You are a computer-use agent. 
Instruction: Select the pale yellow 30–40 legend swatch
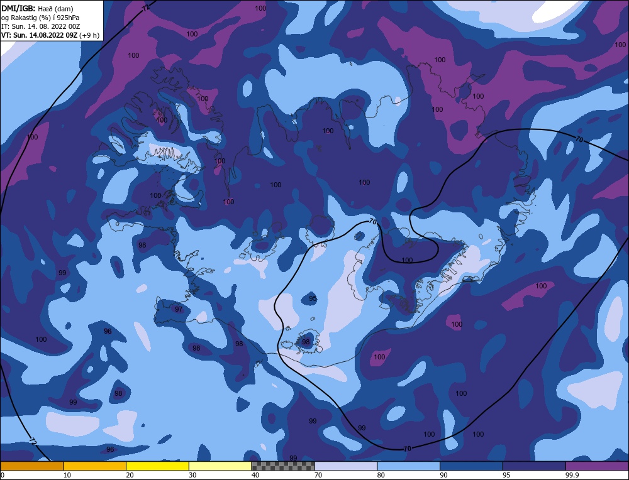pyautogui.click(x=220, y=466)
